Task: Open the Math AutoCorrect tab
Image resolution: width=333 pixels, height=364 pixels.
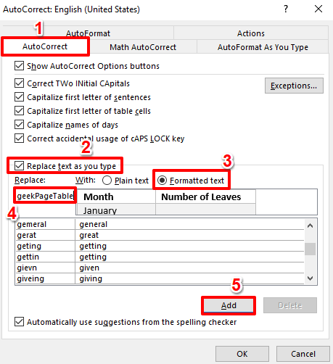Action: (143, 47)
